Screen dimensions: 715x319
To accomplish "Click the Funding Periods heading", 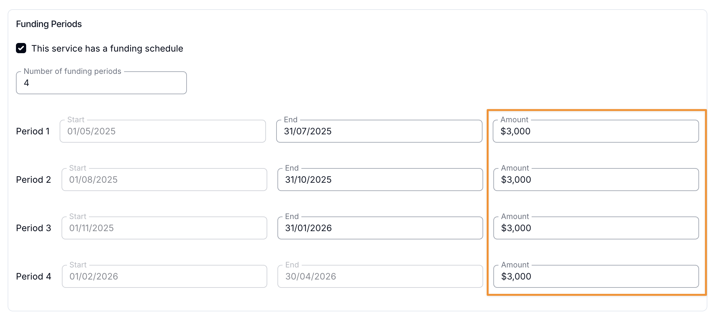I will pyautogui.click(x=49, y=24).
